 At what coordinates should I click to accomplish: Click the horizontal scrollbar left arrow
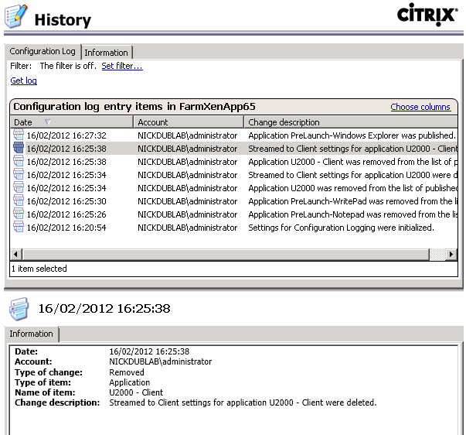click(16, 255)
